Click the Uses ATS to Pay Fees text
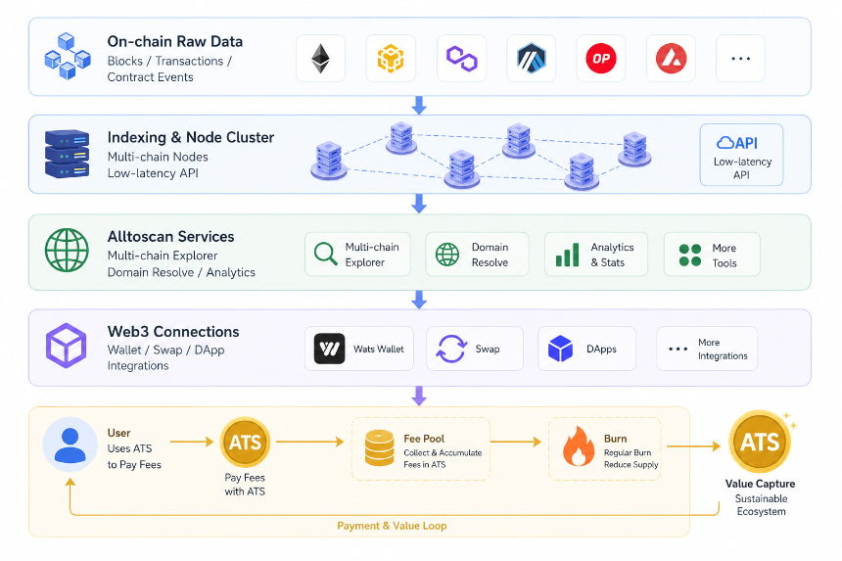Screen dimensions: 842x561 pyautogui.click(x=134, y=456)
